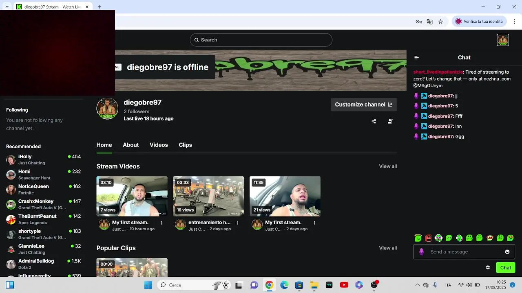Select the diegobre97 Stream browser tab

pyautogui.click(x=53, y=7)
